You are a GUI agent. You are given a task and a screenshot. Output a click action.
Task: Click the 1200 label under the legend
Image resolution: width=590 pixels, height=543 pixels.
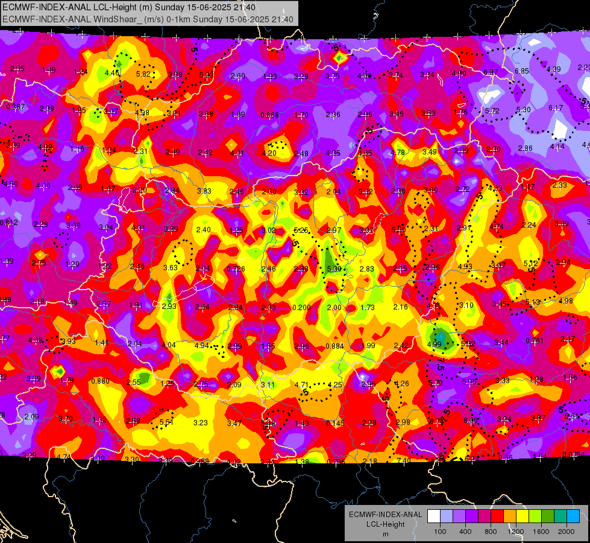(x=515, y=532)
